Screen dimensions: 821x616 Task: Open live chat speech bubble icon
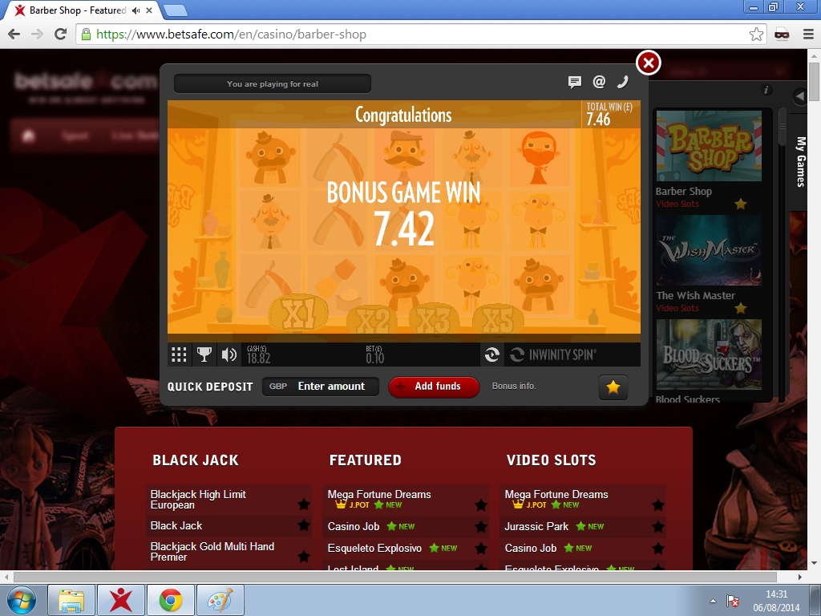574,82
